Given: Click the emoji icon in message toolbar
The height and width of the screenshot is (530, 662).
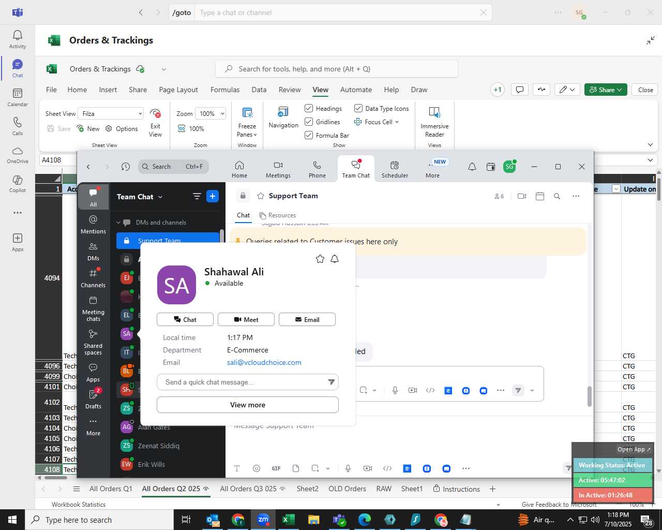Looking at the screenshot, I should pos(257,468).
